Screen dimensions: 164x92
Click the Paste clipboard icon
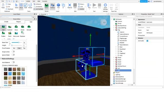tap(3, 6)
